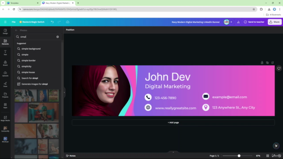
Task: Open the analytics chart icon
Action: point(238,22)
